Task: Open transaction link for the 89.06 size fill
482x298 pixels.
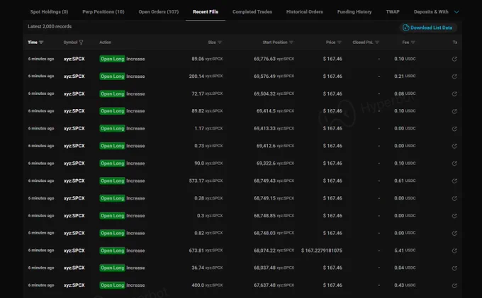Action: [454, 59]
